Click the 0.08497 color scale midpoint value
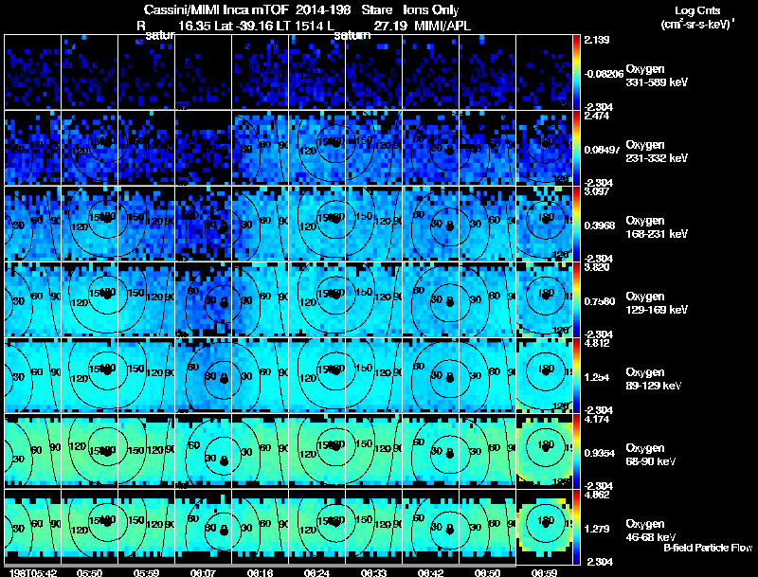Image resolution: width=758 pixels, height=577 pixels. (x=602, y=150)
